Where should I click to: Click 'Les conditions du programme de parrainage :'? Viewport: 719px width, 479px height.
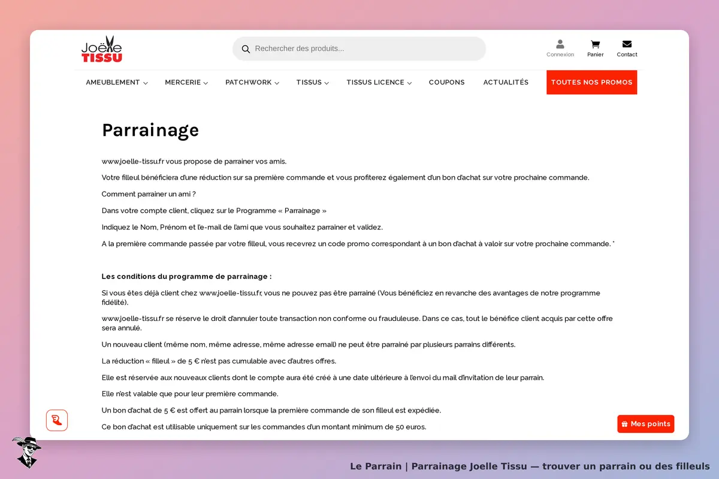pos(186,277)
